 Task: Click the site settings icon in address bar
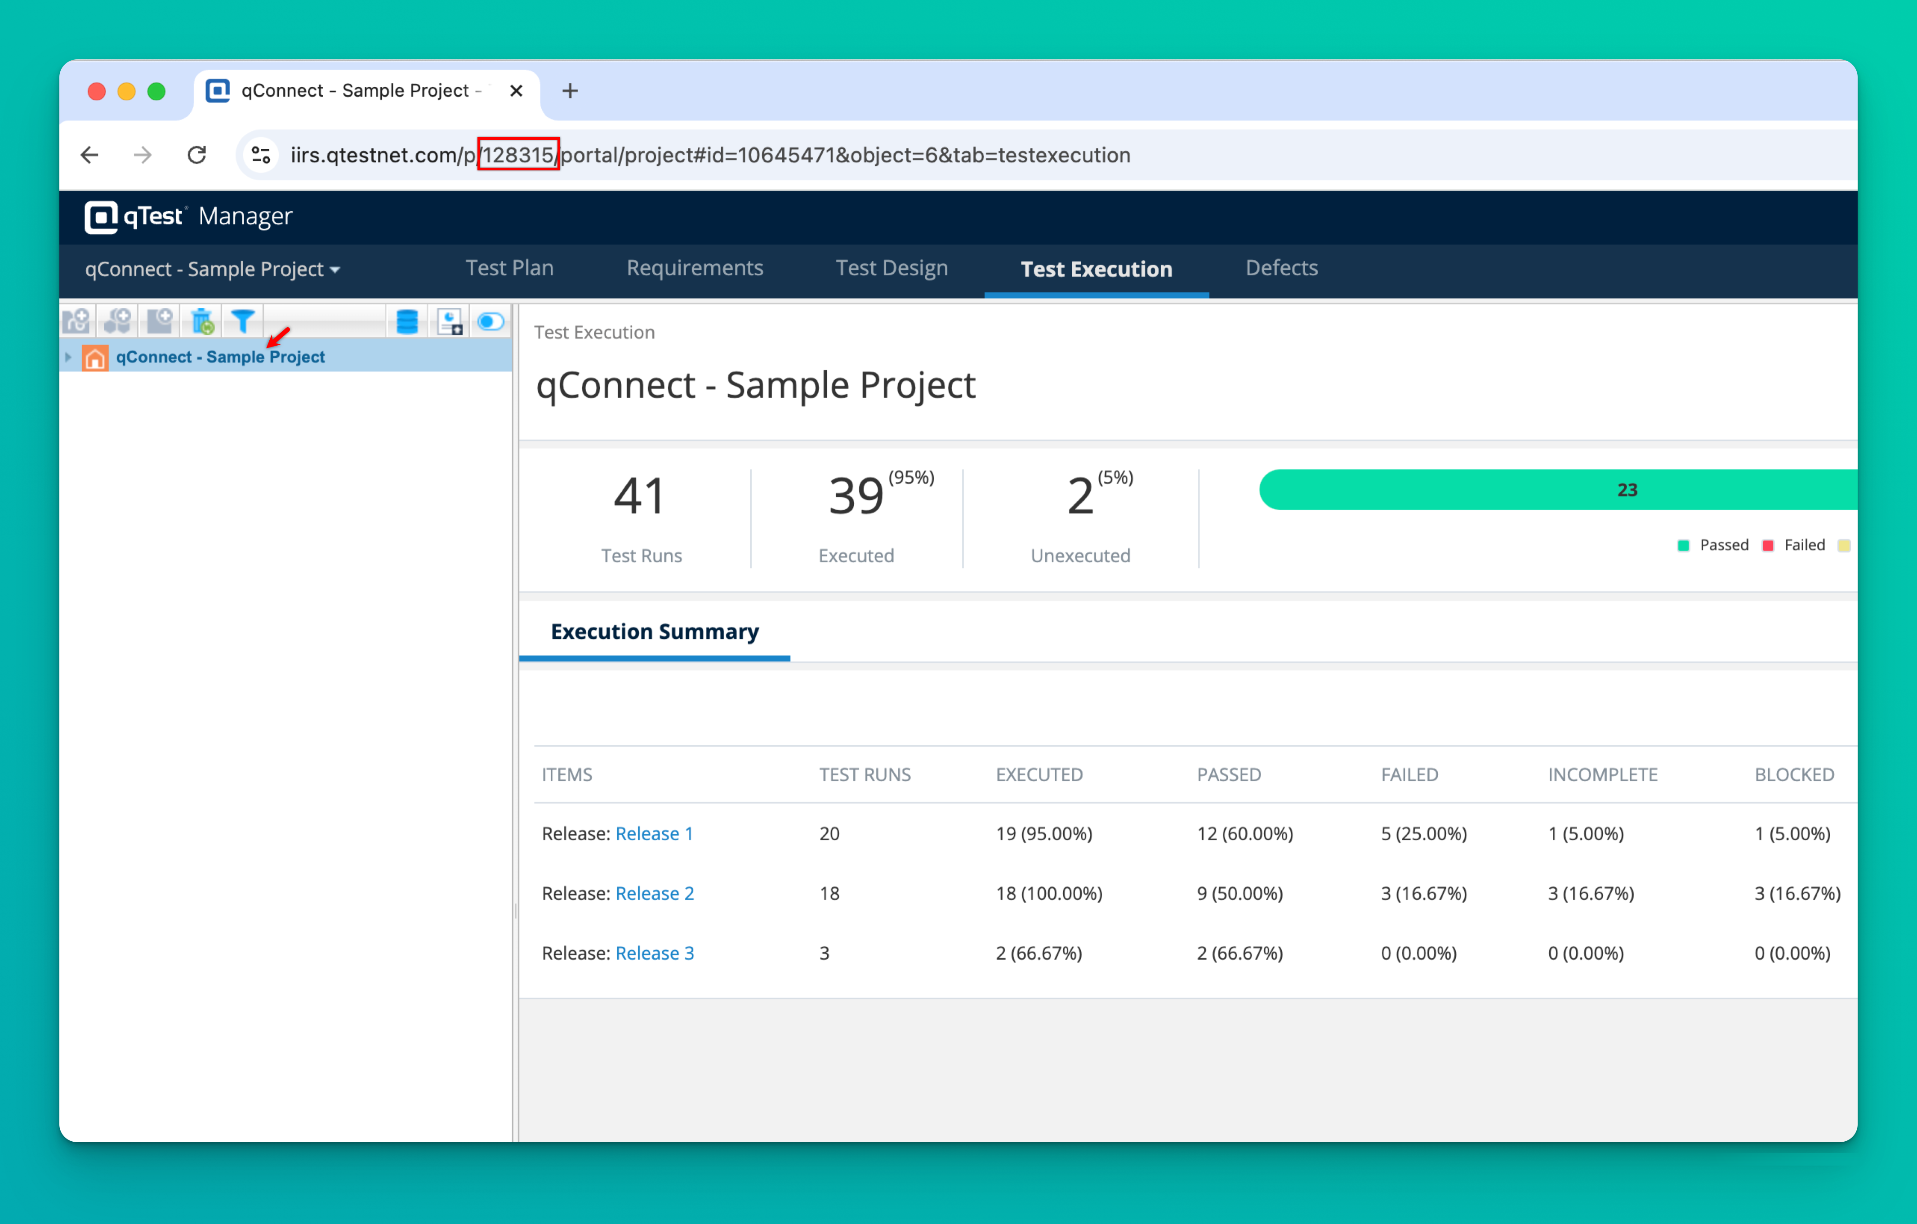[261, 155]
